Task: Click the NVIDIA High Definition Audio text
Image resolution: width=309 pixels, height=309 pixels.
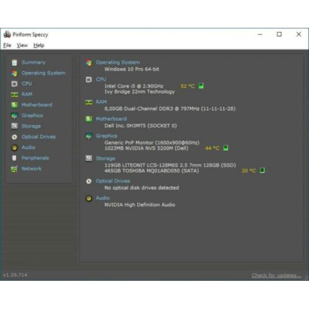Action: [140, 205]
